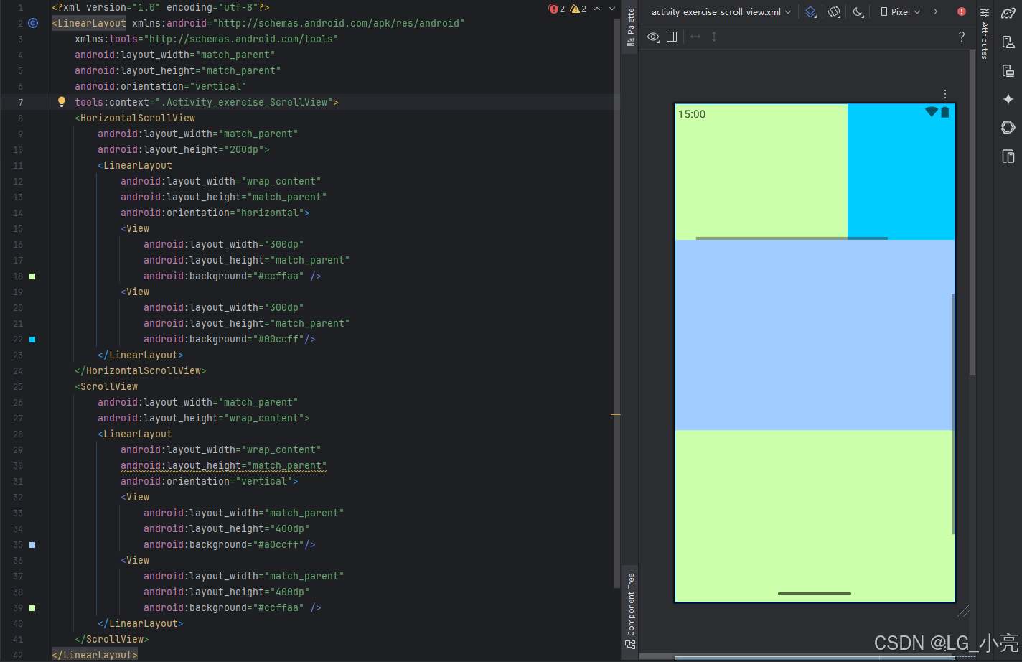Screen dimensions: 1022x662
Task: Click the yellow light bulb on line 7
Action: (62, 102)
